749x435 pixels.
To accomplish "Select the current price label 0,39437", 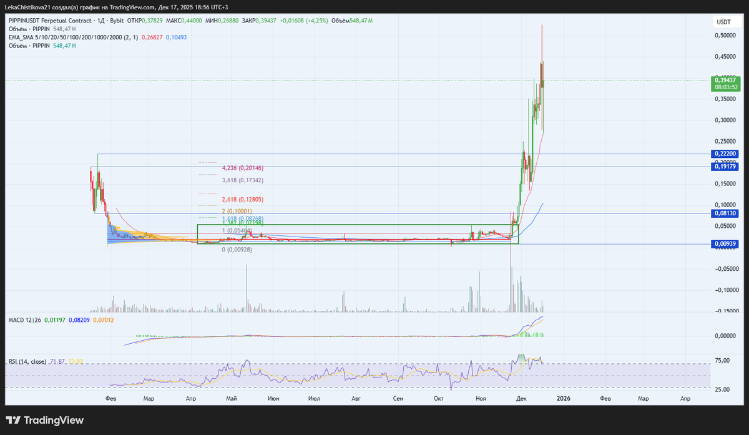I will point(725,80).
